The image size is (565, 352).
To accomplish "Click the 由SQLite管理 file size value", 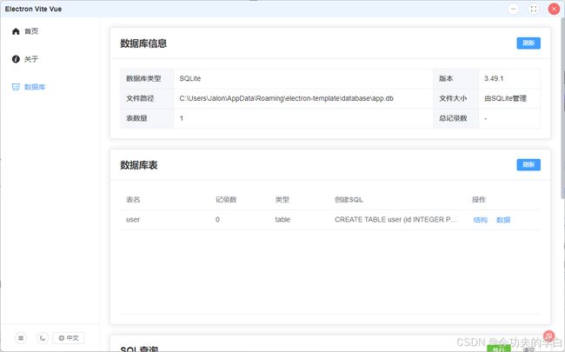I will pyautogui.click(x=505, y=98).
